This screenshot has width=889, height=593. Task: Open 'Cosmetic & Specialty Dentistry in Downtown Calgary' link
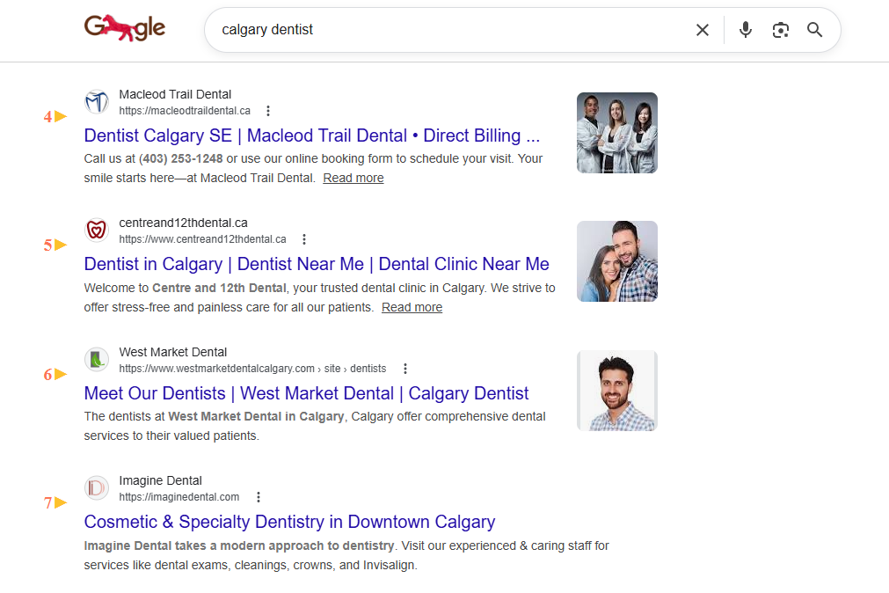pyautogui.click(x=289, y=522)
